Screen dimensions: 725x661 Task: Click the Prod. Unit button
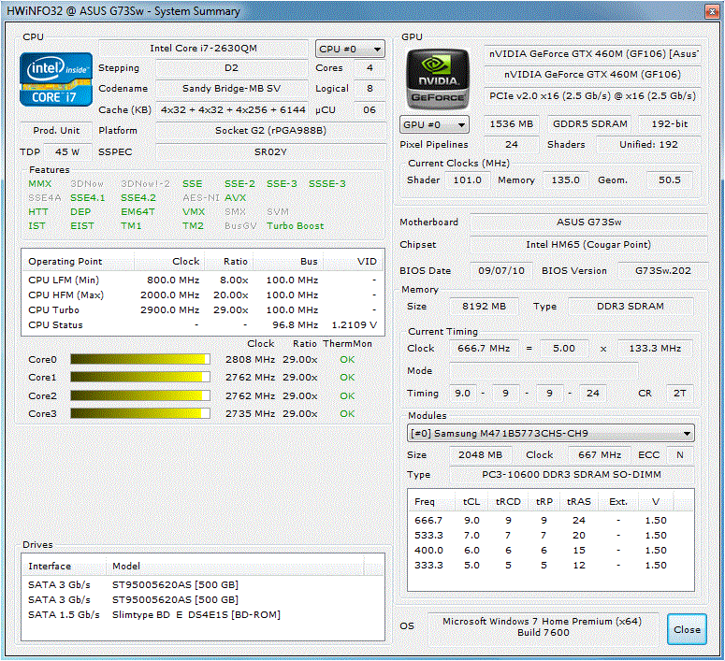click(x=56, y=130)
